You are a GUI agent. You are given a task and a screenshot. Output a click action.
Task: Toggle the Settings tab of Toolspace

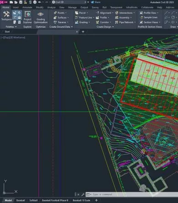point(19,13)
